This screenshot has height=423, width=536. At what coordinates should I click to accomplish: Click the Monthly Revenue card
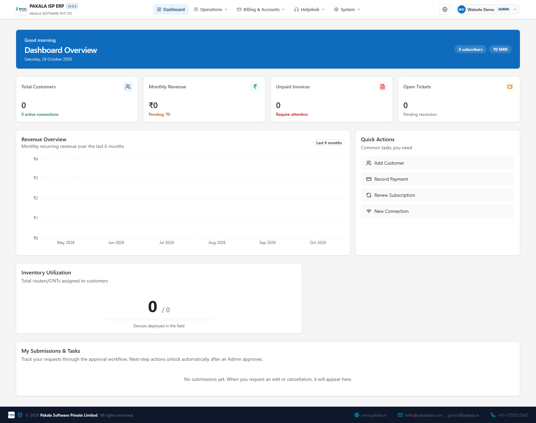204,99
